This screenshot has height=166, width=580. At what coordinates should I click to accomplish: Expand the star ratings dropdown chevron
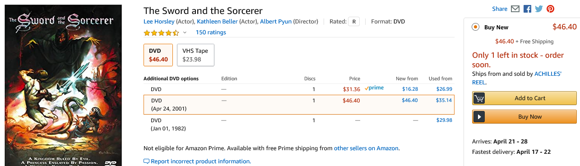185,32
